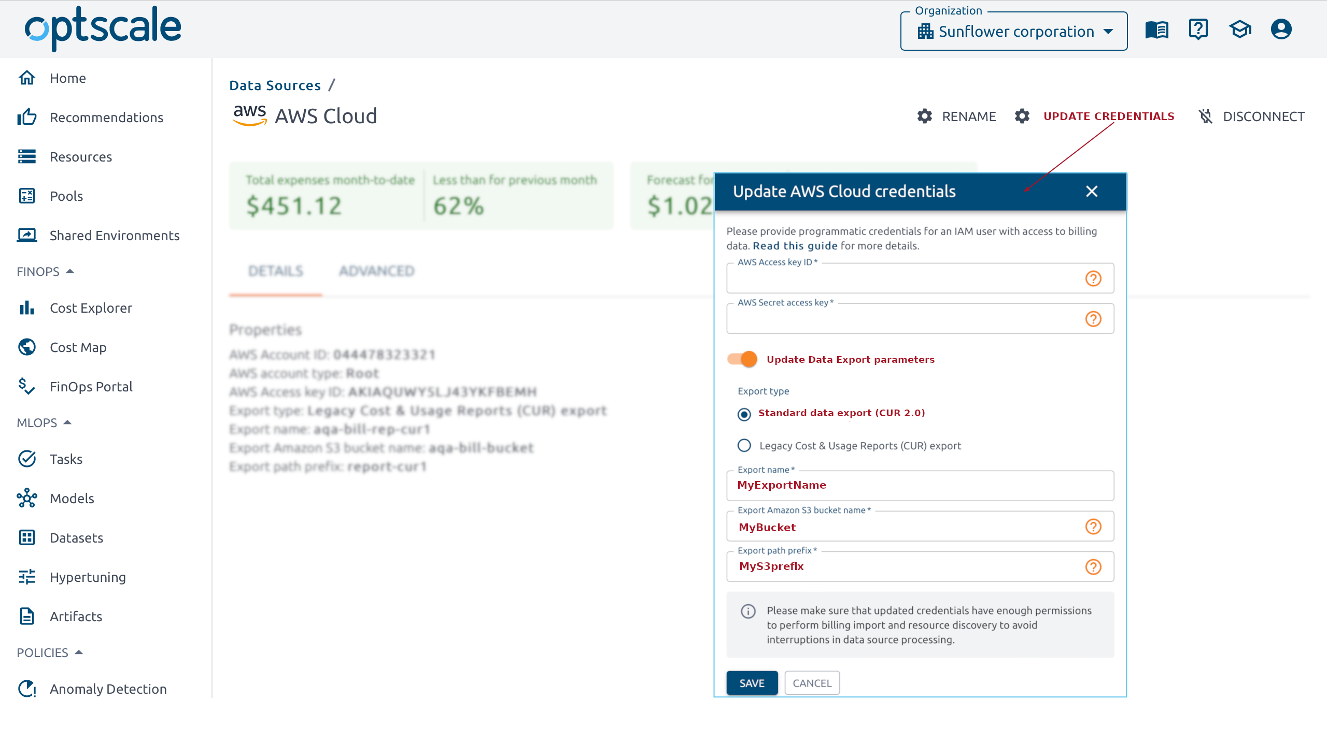Image resolution: width=1327 pixels, height=731 pixels.
Task: Open Cost Explorer menu item
Action: tap(91, 308)
